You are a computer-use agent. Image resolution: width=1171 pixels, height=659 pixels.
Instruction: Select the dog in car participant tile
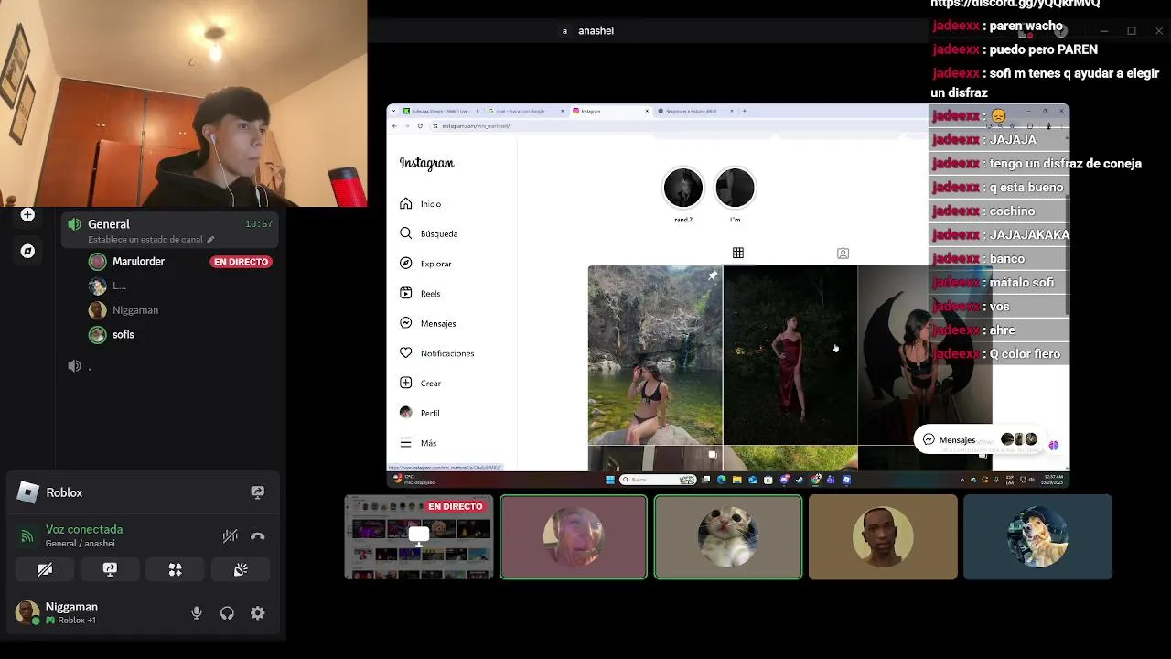(x=1037, y=537)
